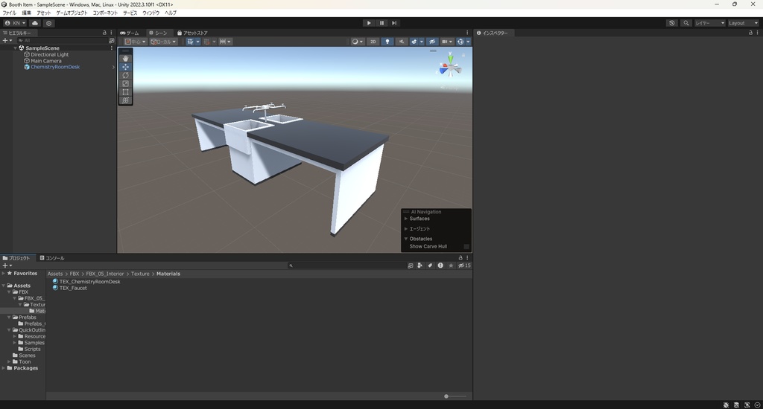Open ChemistryRoomDesk prefab with arrow
Viewport: 763px width, 409px height.
113,67
